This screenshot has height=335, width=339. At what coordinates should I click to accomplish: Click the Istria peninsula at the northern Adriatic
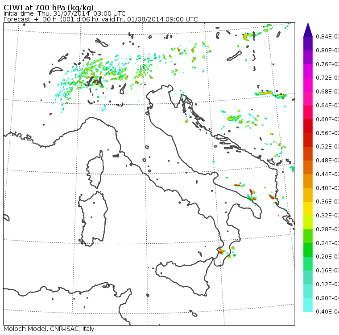pyautogui.click(x=176, y=98)
